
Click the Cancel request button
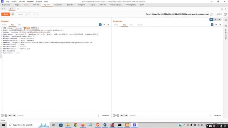click(x=20, y=14)
